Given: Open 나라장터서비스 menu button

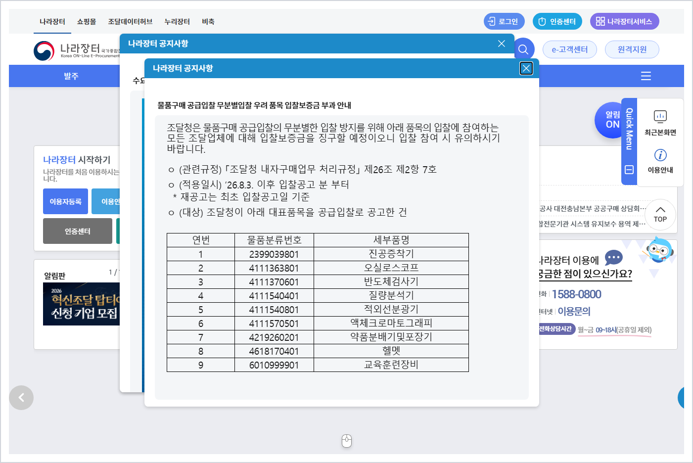Looking at the screenshot, I should pos(624,21).
